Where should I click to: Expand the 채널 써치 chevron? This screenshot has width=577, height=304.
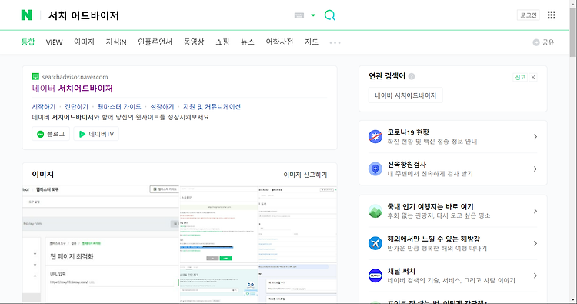click(535, 276)
